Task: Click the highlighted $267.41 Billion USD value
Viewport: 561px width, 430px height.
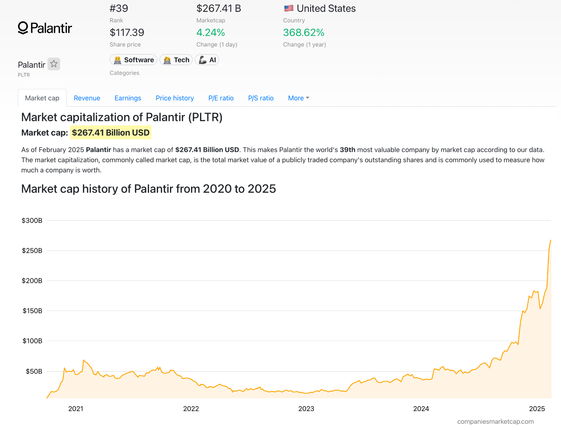Action: coord(111,132)
